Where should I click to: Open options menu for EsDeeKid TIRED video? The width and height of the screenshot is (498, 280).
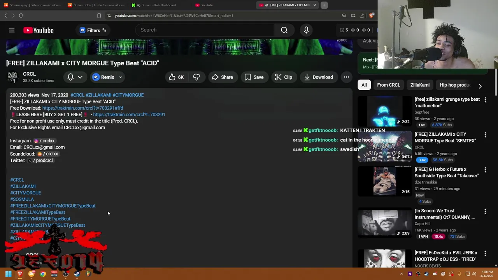(485, 254)
